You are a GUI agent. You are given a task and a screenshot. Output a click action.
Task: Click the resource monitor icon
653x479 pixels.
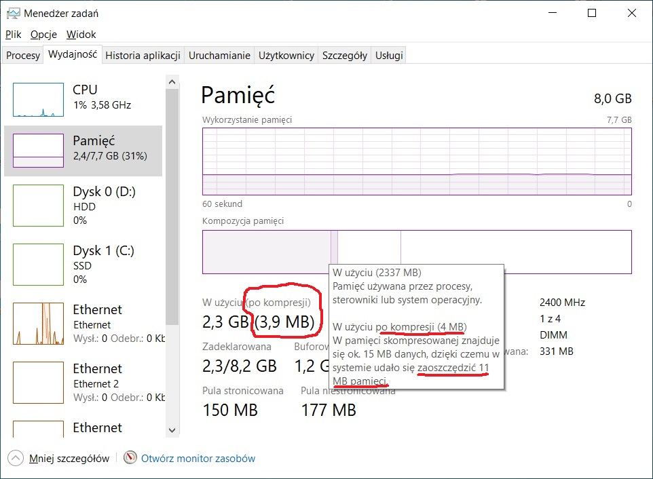tap(130, 458)
